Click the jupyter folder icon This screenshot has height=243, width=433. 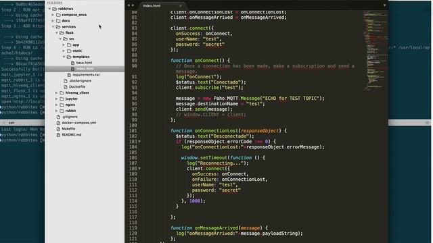[62, 99]
